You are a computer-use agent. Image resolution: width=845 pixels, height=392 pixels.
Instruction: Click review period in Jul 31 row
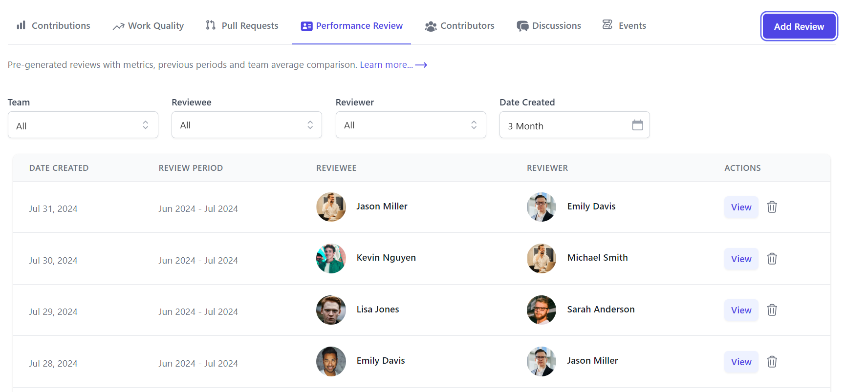click(198, 208)
